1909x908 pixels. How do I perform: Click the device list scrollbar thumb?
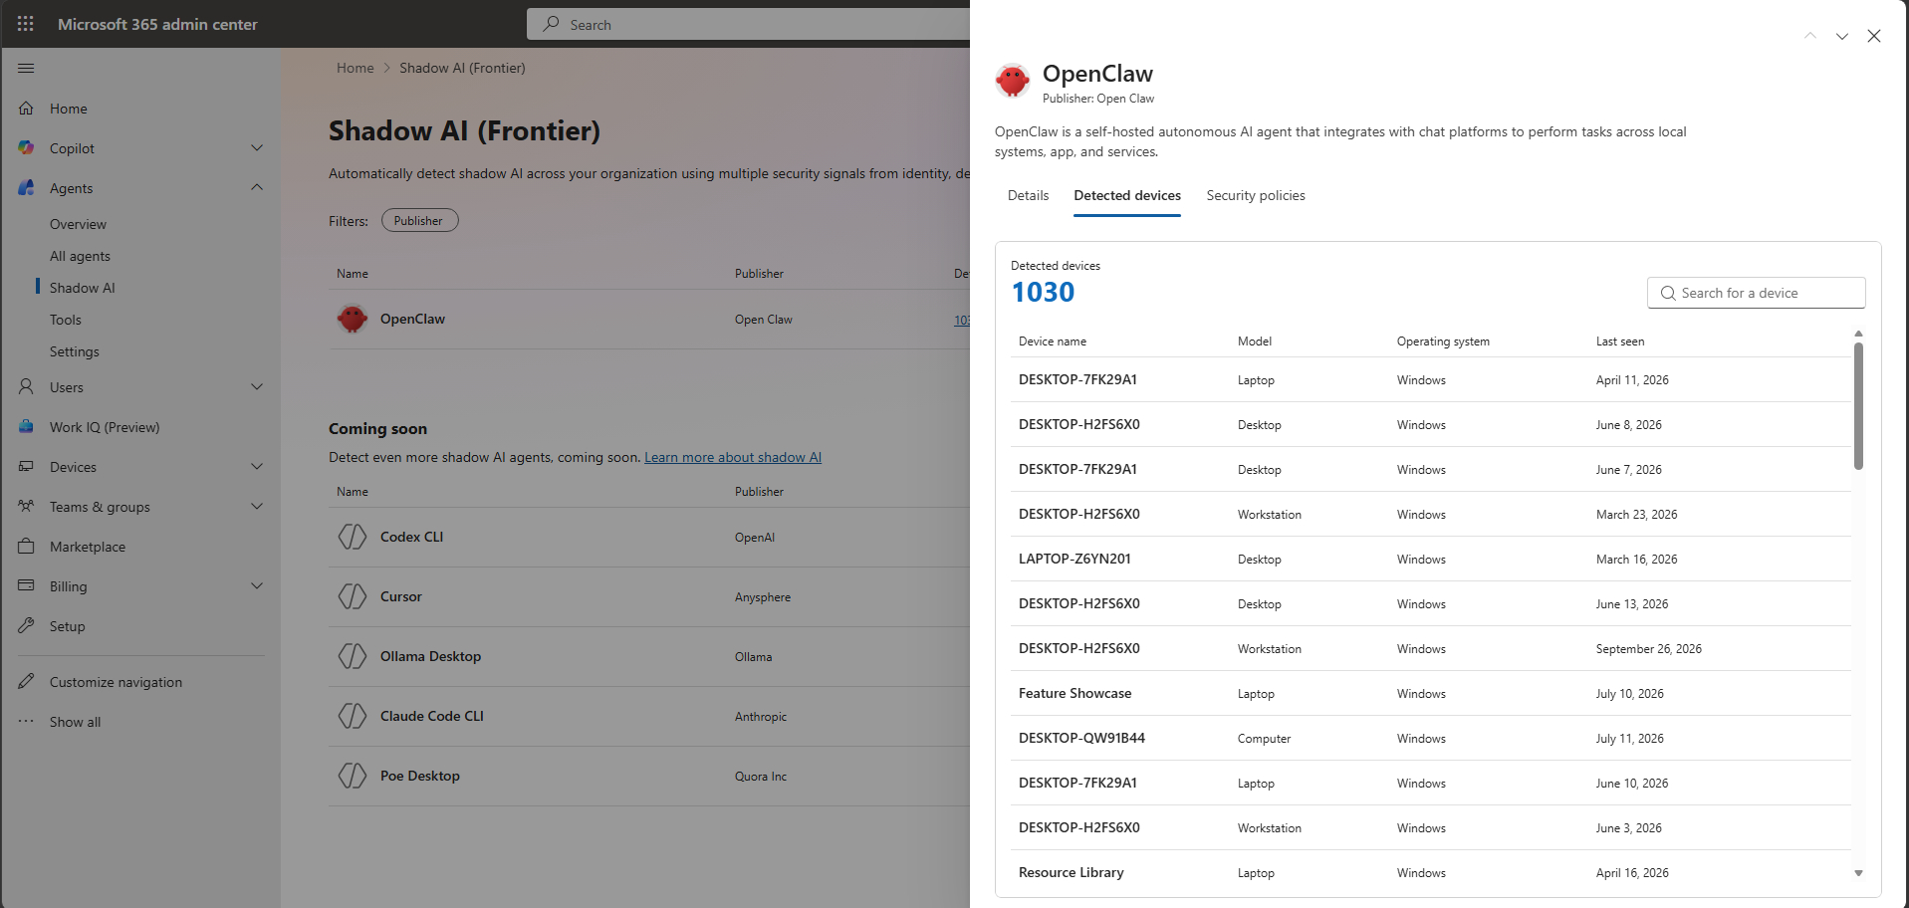pos(1858,406)
